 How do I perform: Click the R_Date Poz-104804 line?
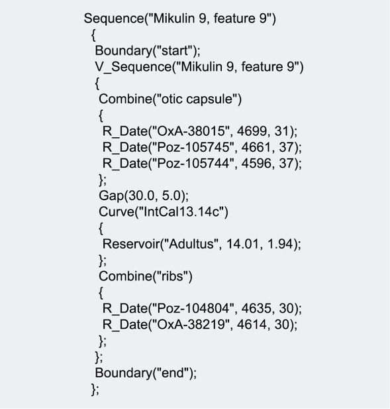click(202, 309)
